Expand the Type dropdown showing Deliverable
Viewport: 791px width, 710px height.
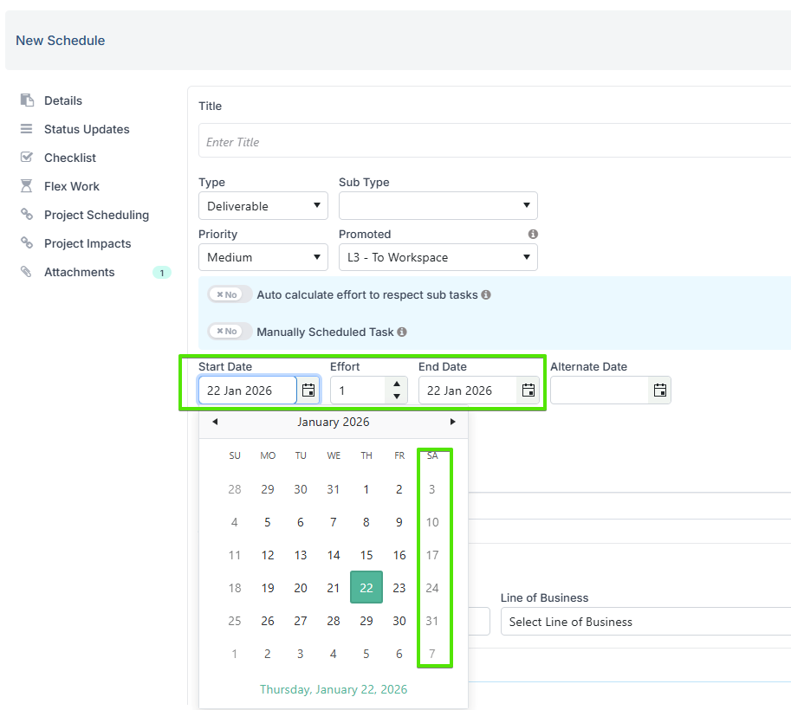(x=263, y=206)
